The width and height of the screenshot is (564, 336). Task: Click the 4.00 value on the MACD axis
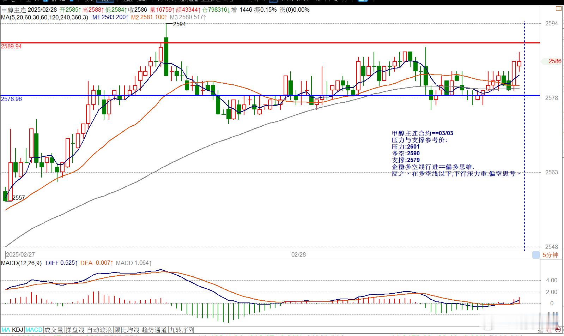pos(552,280)
